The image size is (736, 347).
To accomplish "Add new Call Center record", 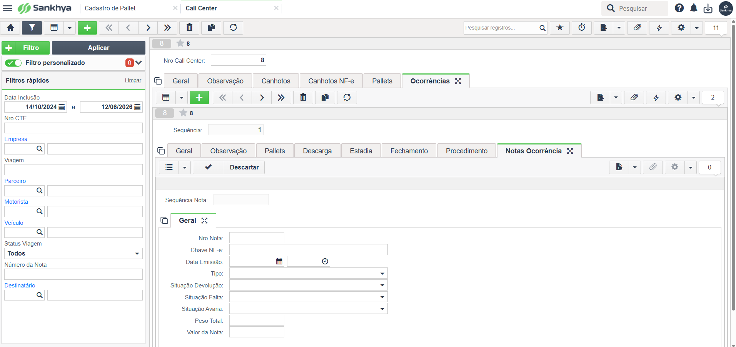I will click(87, 28).
